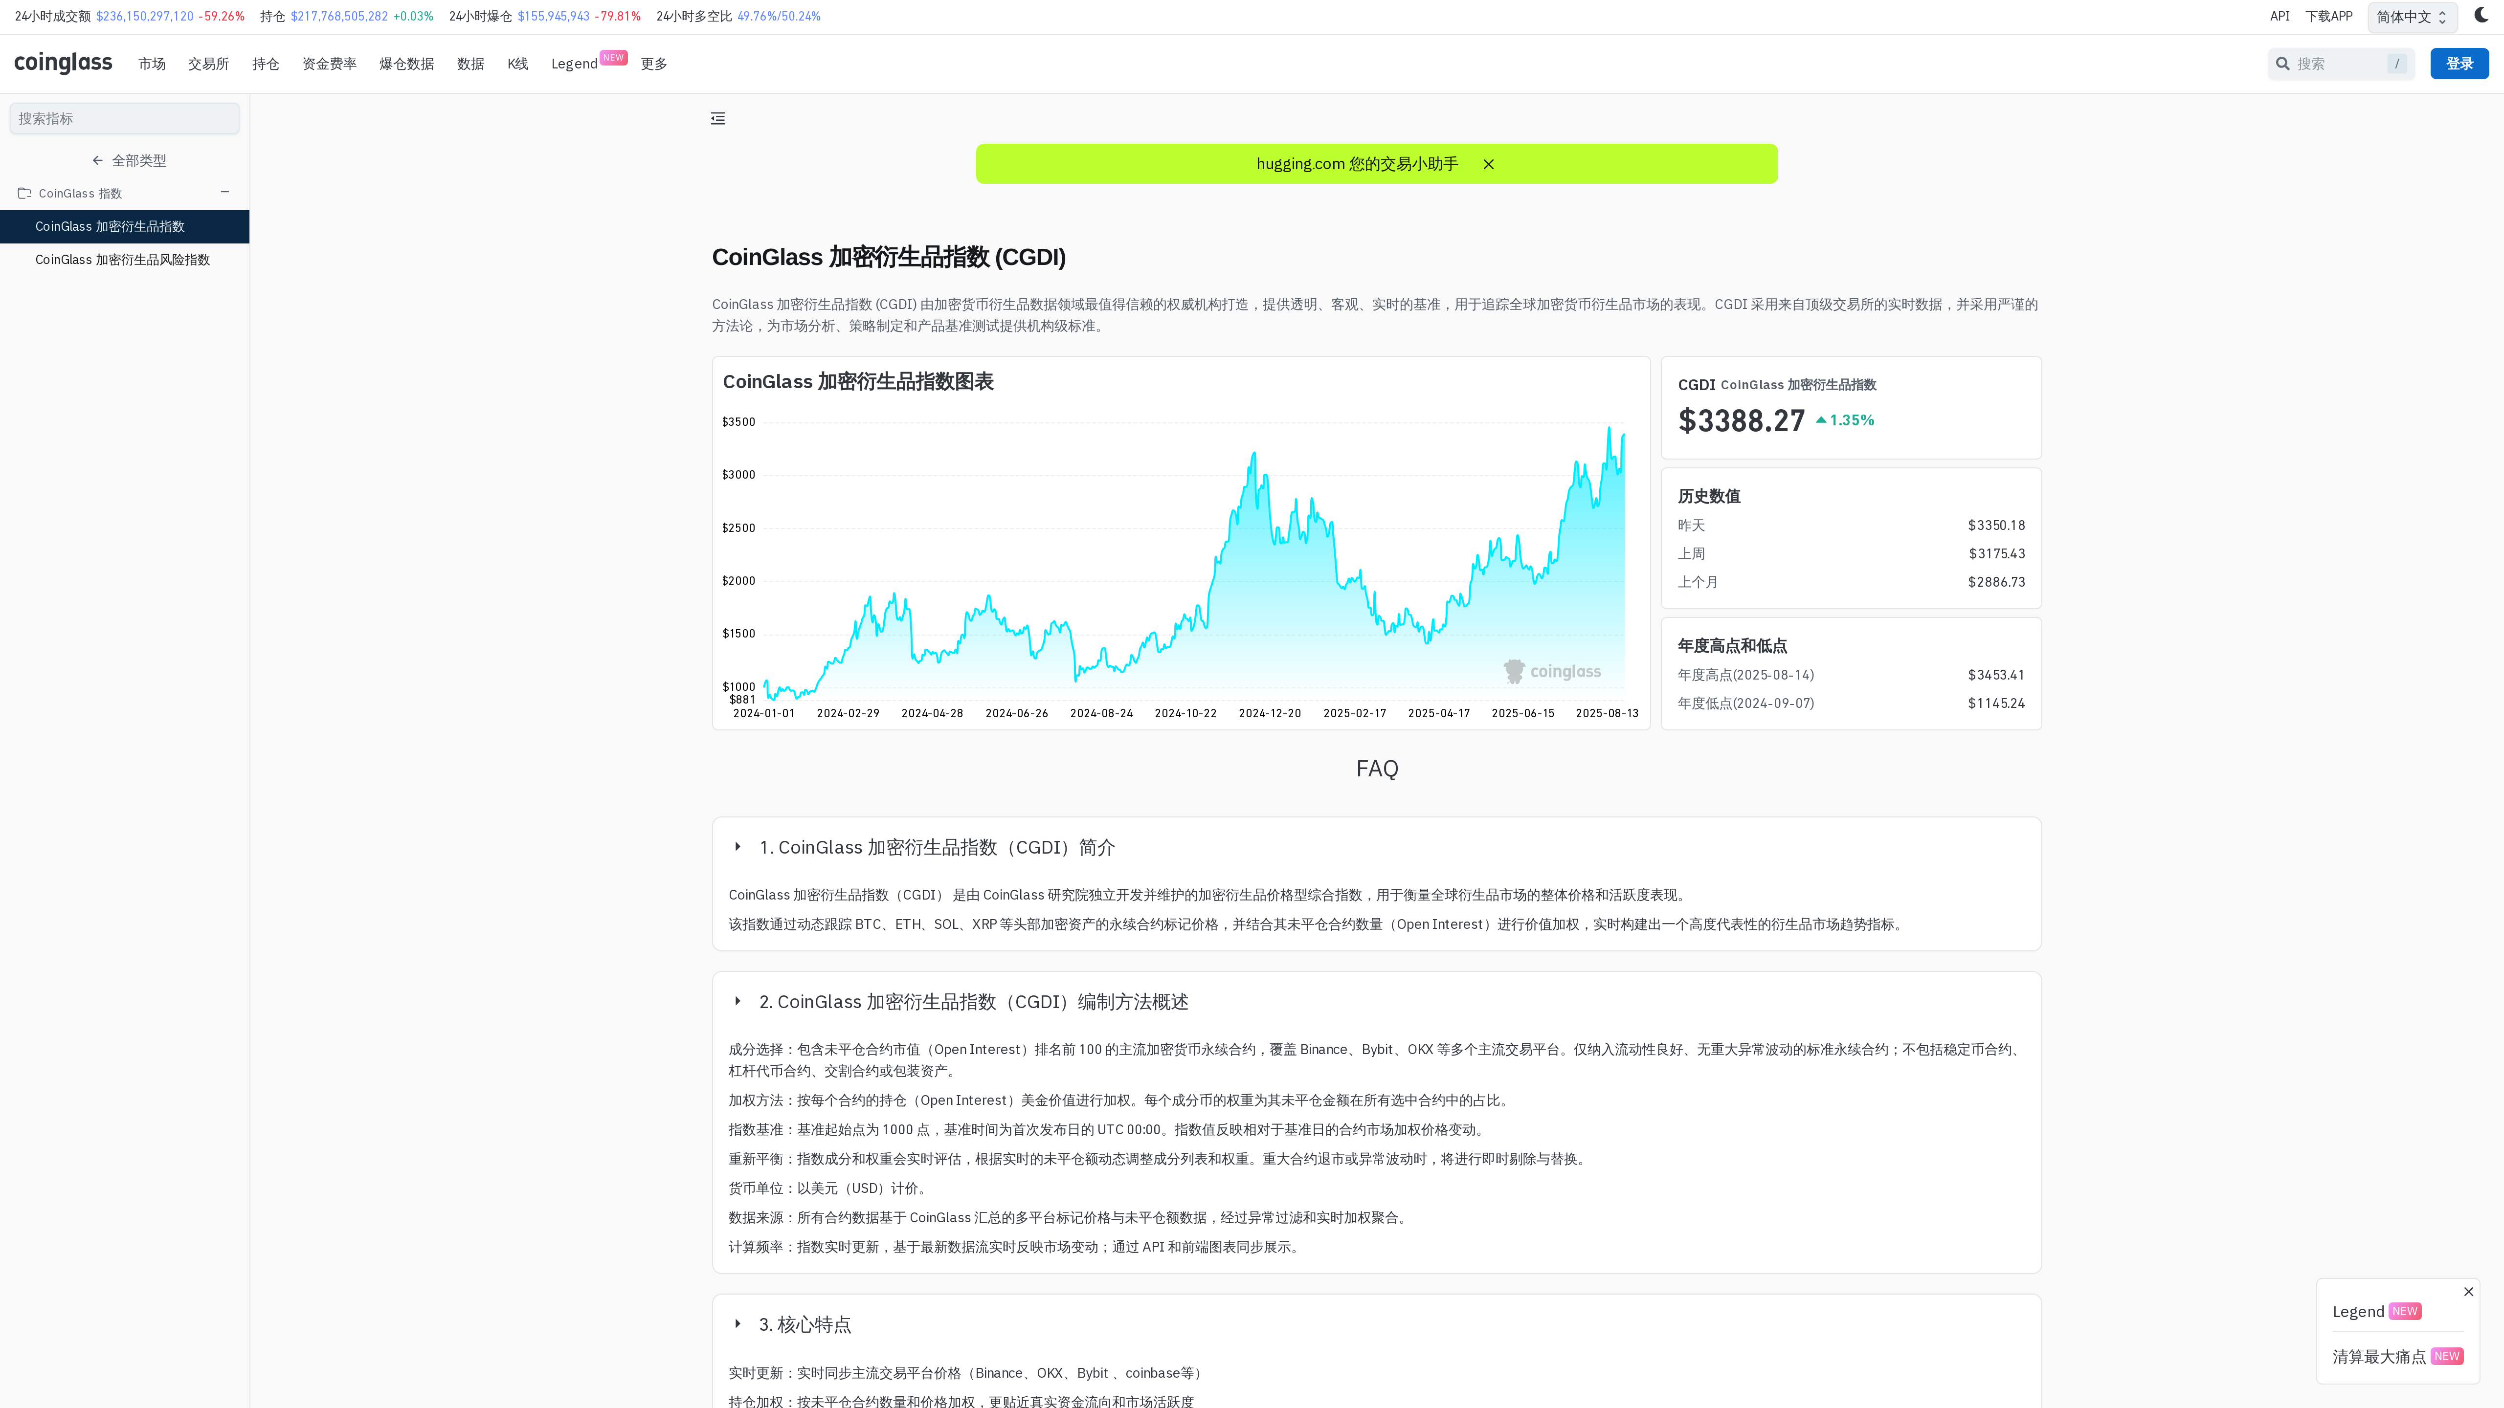The height and width of the screenshot is (1408, 2504).
Task: Click the chart peak near 2025-08-13
Action: [1610, 429]
